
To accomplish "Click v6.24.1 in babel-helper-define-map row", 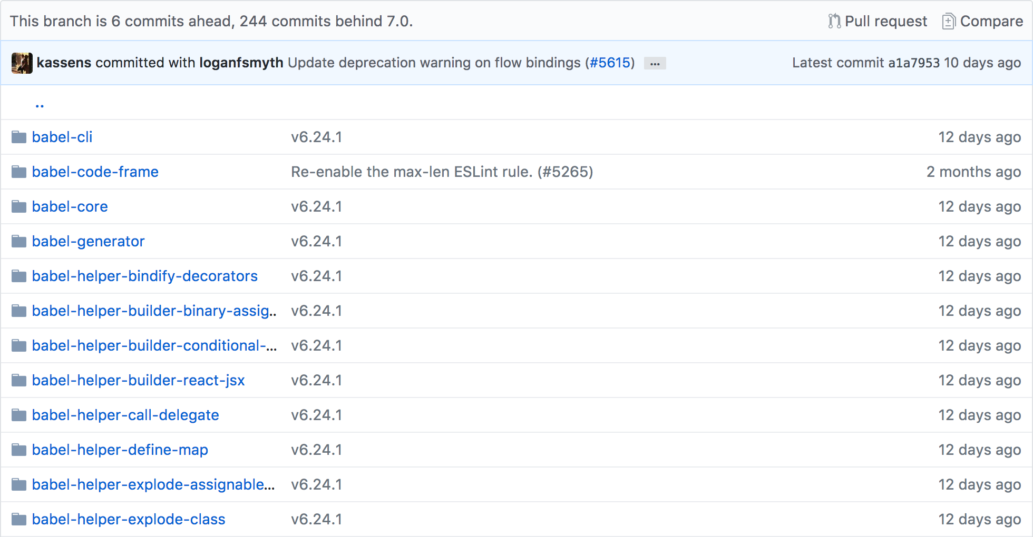I will [x=317, y=450].
